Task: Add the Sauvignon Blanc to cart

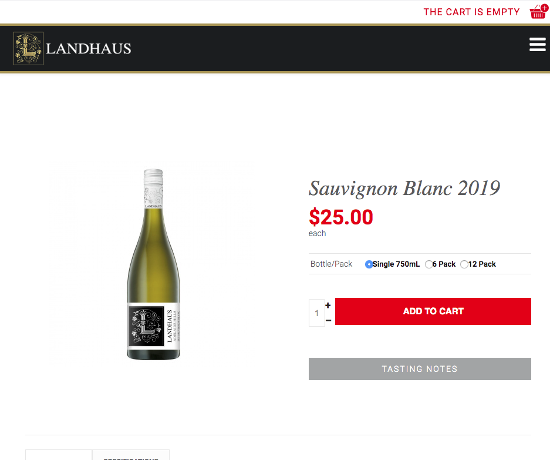Action: 433,311
